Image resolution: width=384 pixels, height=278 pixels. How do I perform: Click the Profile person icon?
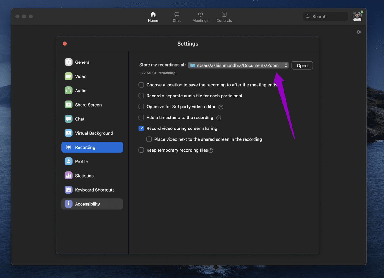click(x=68, y=161)
